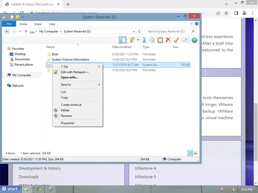Select My Computer in navigation pane
This screenshot has width=258, height=193.
[x=22, y=75]
